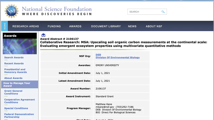Click the EMORY UNIVERSITY awardee value
The width and height of the screenshot is (214, 120).
(107, 65)
